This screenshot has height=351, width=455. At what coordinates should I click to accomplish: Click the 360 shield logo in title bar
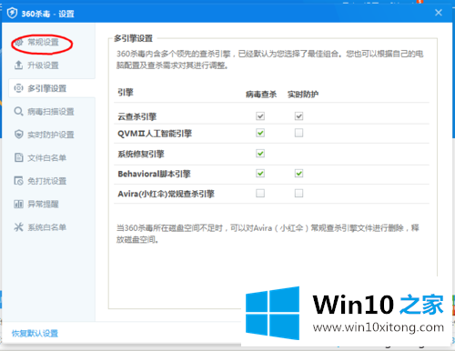tap(12, 13)
